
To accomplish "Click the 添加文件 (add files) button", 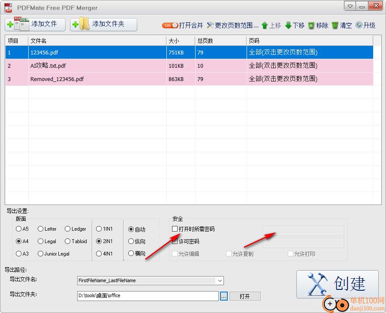I will [35, 24].
